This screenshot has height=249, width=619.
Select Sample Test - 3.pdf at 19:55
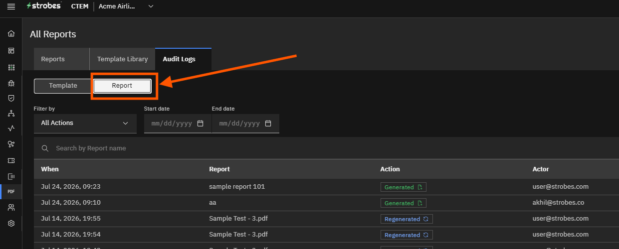pyautogui.click(x=238, y=219)
